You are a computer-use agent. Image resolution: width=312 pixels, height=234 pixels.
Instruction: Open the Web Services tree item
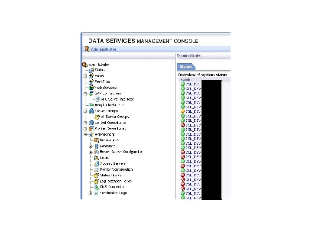[x=105, y=88]
